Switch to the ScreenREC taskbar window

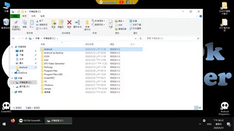(30, 120)
